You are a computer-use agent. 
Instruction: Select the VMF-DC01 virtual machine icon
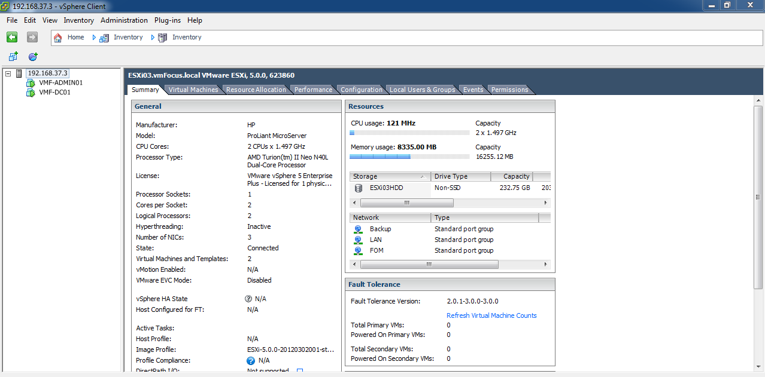pyautogui.click(x=31, y=93)
